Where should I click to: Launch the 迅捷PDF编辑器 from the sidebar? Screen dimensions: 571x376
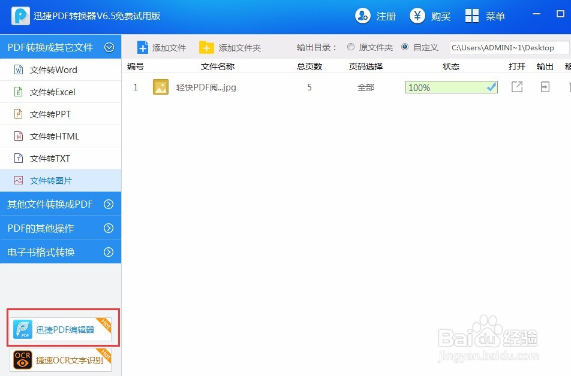click(x=62, y=328)
